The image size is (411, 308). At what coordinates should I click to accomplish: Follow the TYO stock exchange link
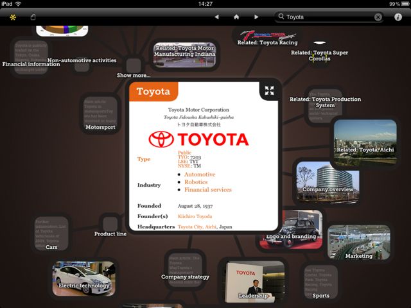pyautogui.click(x=182, y=157)
